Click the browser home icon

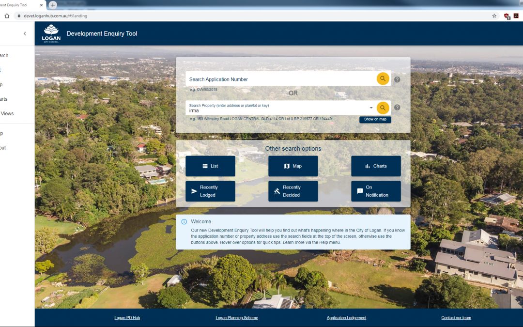click(7, 16)
